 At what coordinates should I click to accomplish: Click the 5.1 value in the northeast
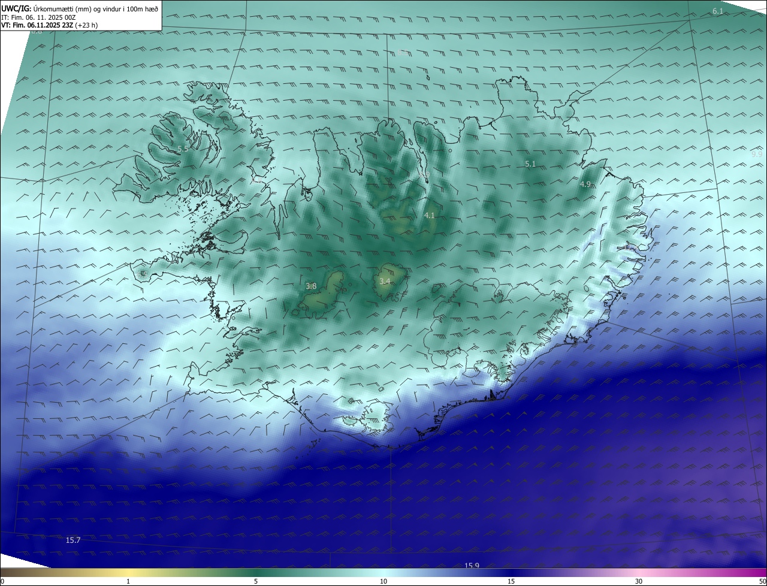point(530,164)
